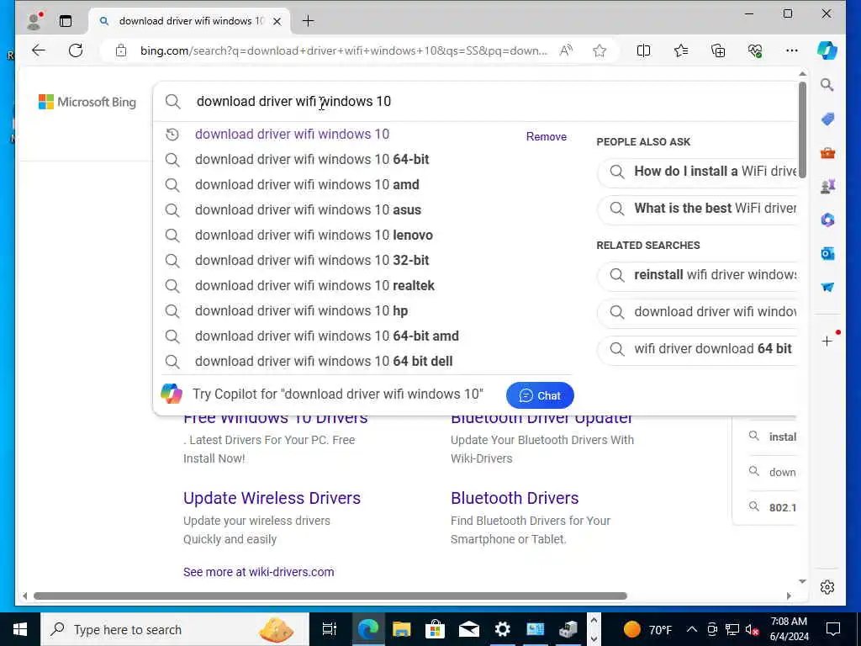Click the browser address bar URL
The width and height of the screenshot is (861, 646).
(343, 51)
